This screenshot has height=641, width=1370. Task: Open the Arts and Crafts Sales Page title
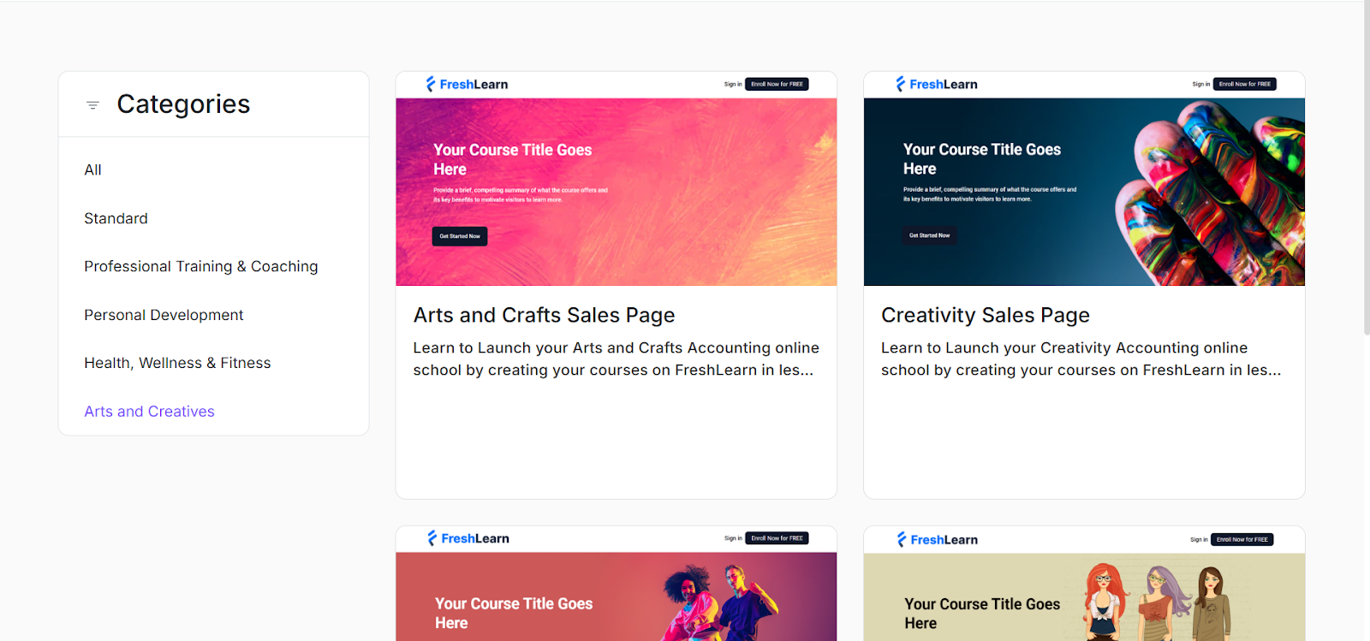click(x=544, y=315)
